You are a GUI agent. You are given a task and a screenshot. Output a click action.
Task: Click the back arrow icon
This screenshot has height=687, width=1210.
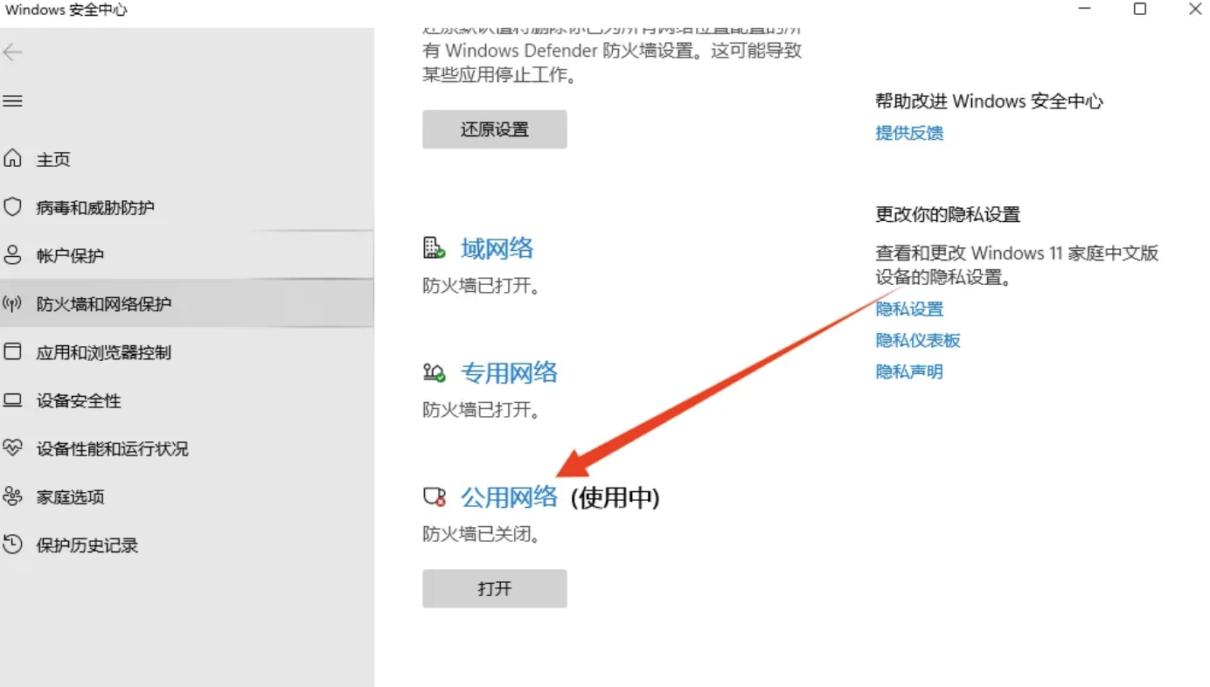(x=12, y=52)
